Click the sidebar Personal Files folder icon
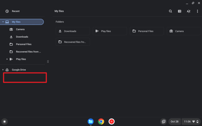The image size is (202, 126). point(11,44)
